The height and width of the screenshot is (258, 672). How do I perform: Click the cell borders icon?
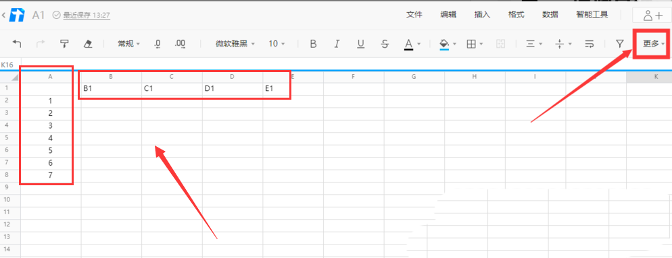point(471,44)
